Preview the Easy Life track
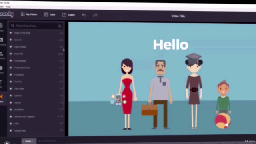This screenshot has height=144, width=256. 11,54
